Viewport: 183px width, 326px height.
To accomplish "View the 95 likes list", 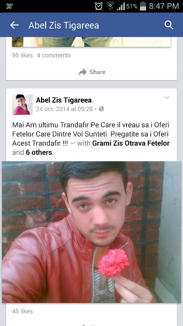I will pyautogui.click(x=22, y=55).
